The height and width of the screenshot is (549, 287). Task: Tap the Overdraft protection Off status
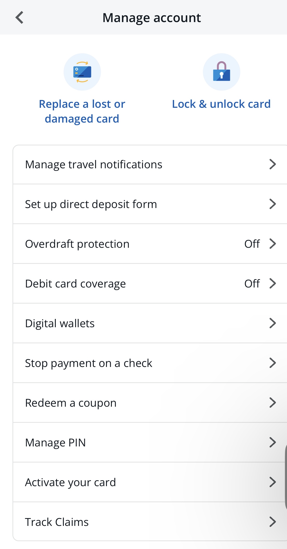(252, 244)
